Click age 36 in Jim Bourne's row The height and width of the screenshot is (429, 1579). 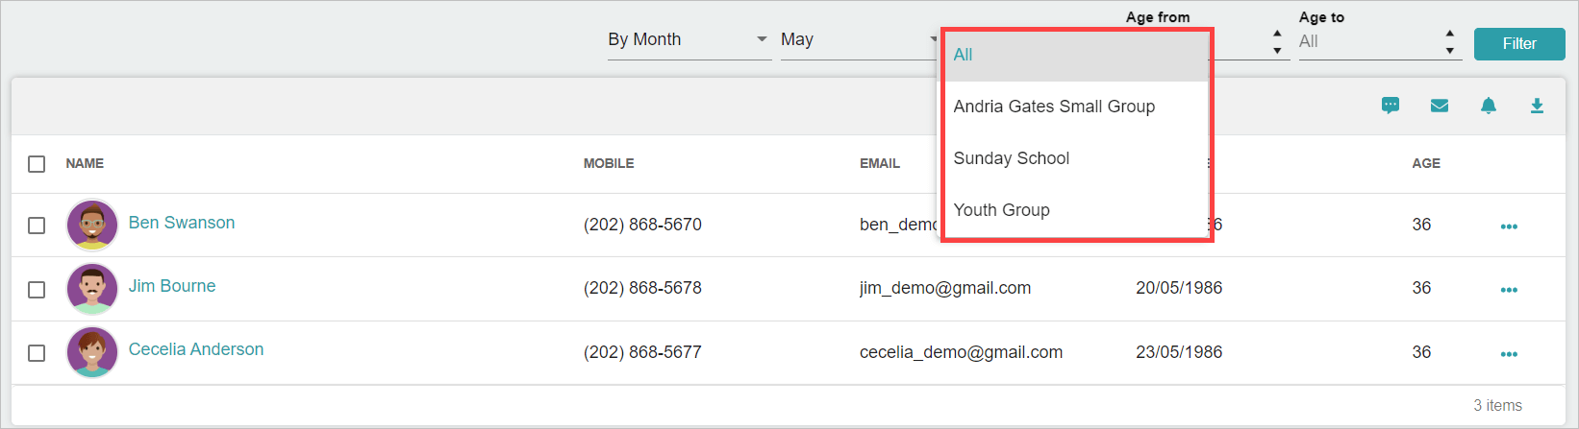point(1421,288)
